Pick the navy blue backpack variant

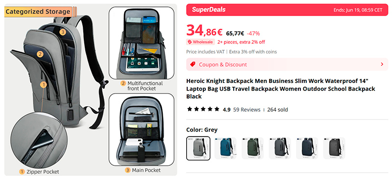pyautogui.click(x=307, y=148)
